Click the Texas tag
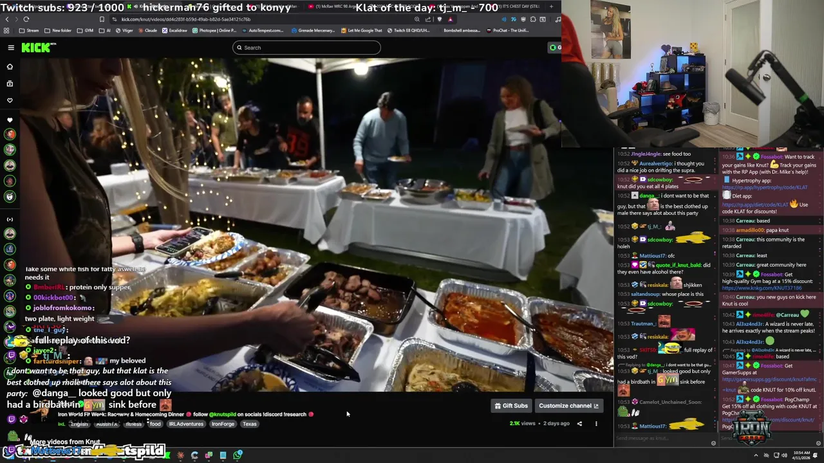The image size is (824, 463). tap(250, 424)
